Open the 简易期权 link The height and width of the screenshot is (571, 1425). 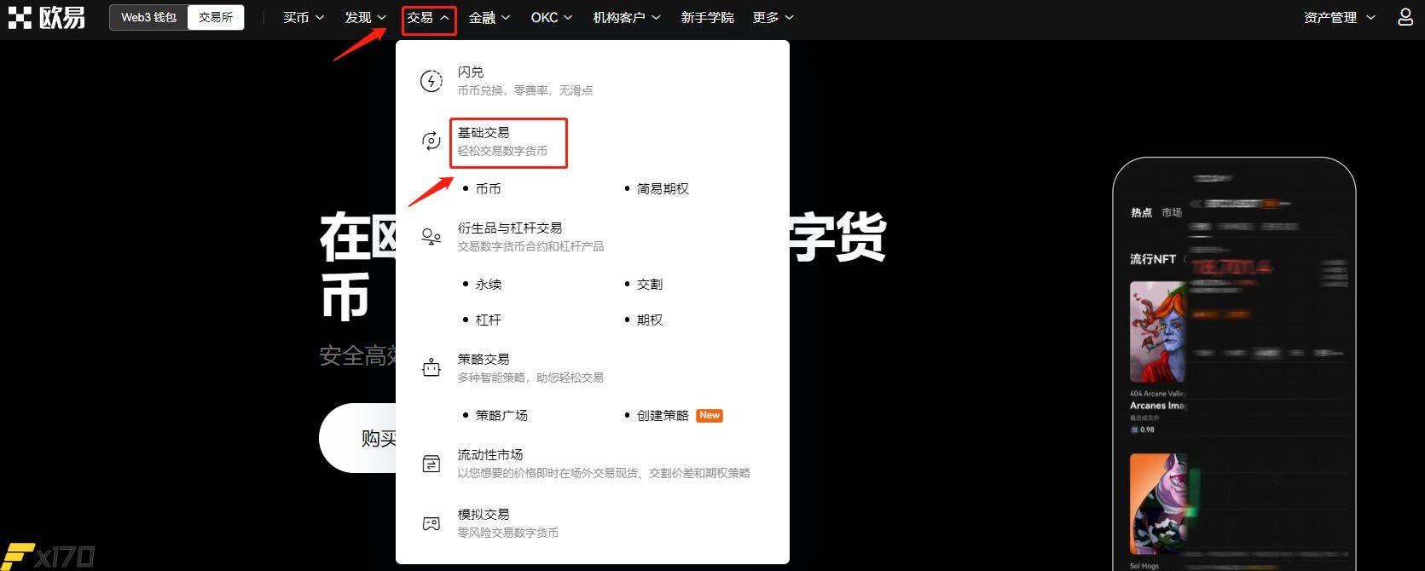[x=663, y=188]
